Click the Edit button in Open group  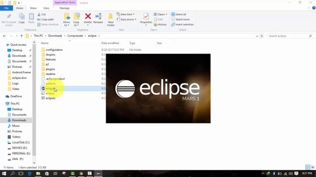[158, 20]
